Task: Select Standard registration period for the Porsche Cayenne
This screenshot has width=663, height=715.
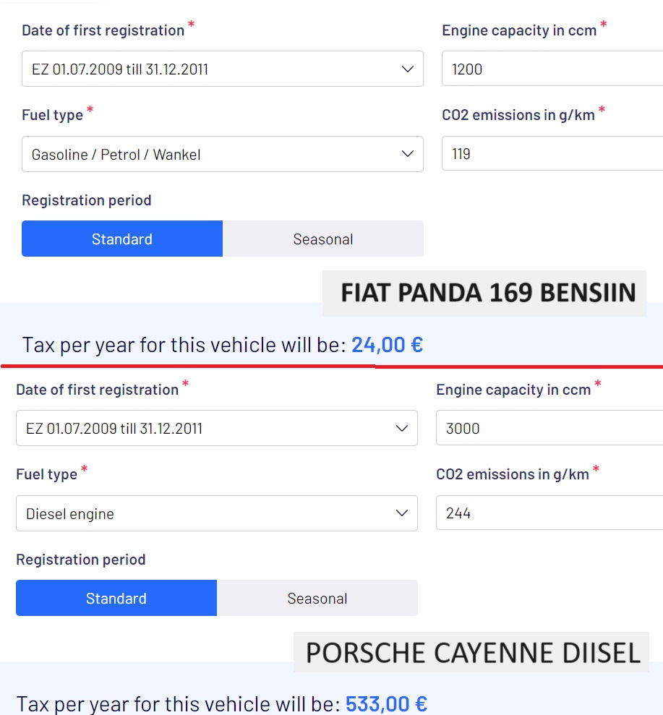Action: [116, 599]
